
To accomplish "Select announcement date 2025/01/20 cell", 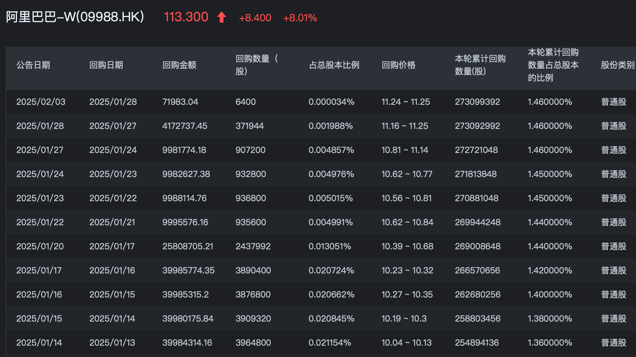I will tap(40, 246).
